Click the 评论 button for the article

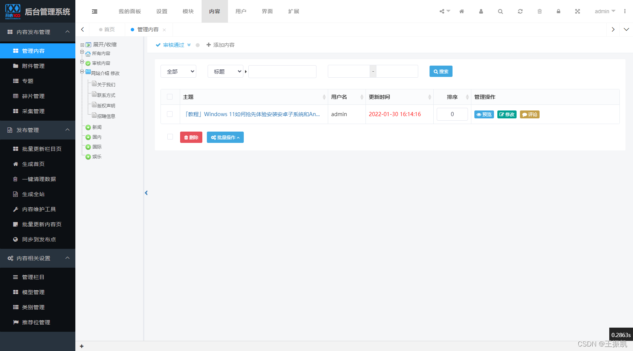(x=530, y=114)
